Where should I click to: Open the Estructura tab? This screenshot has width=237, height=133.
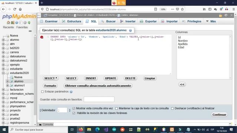(x=71, y=21)
